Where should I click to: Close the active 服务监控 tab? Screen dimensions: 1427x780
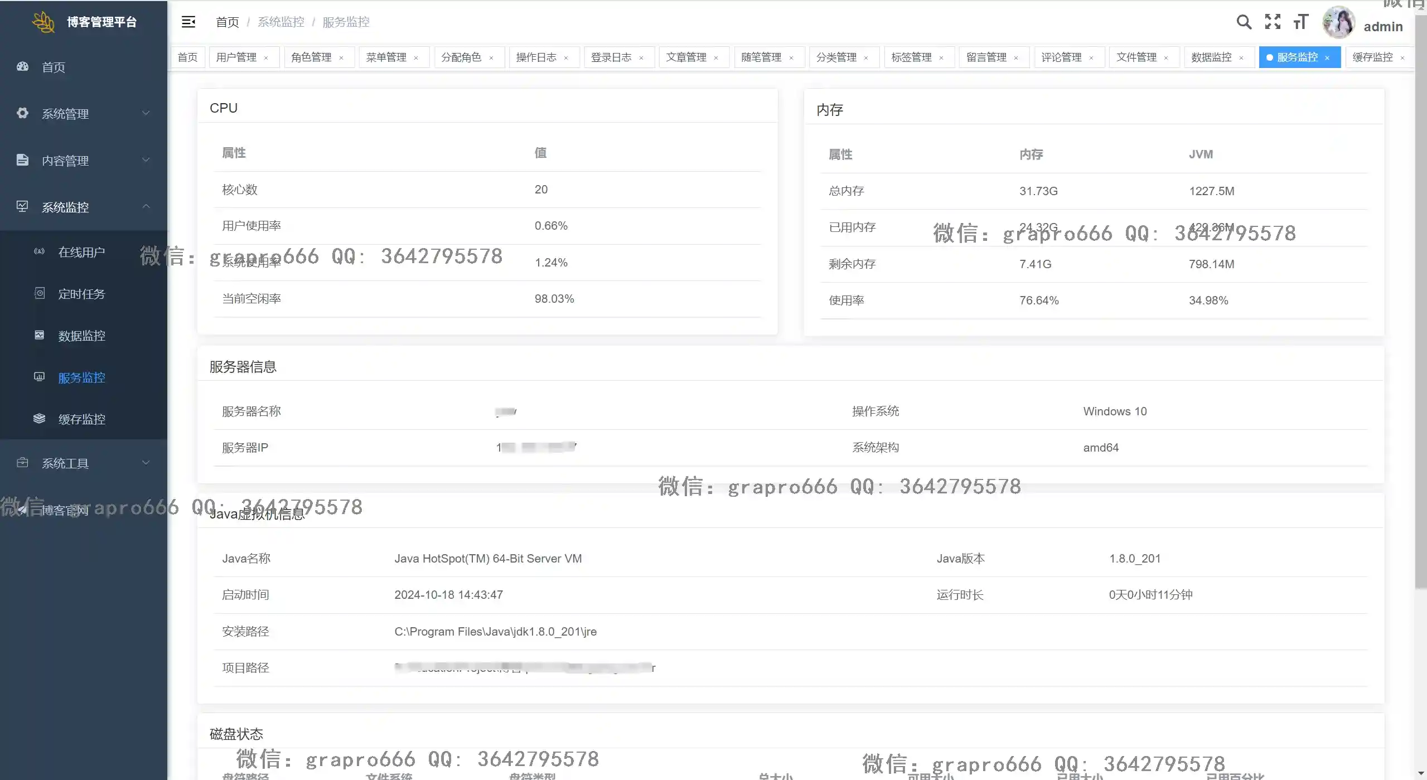pos(1327,58)
